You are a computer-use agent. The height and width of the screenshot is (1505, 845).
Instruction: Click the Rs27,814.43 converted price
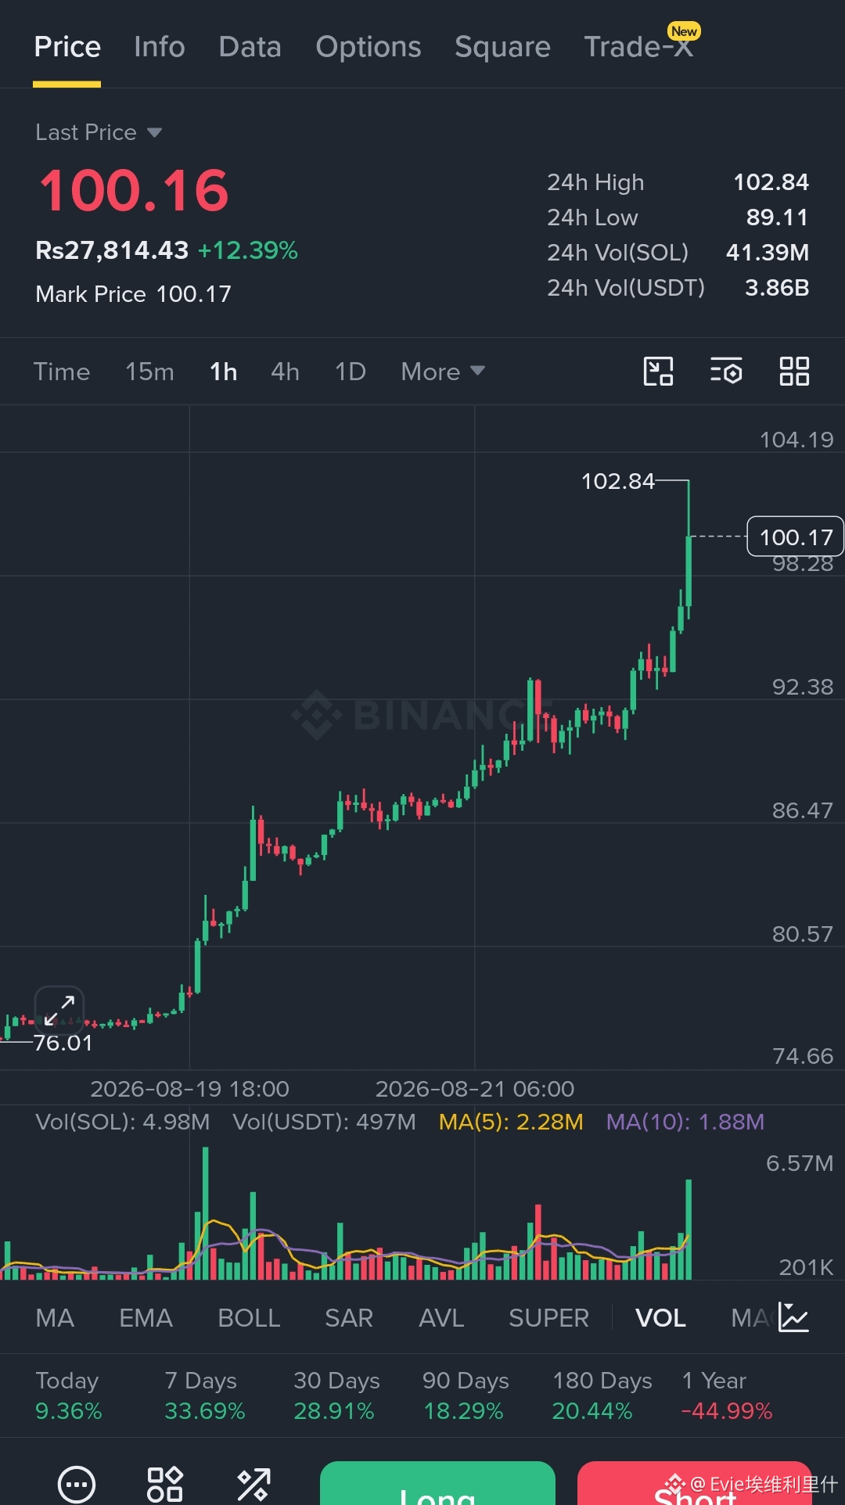(x=112, y=250)
